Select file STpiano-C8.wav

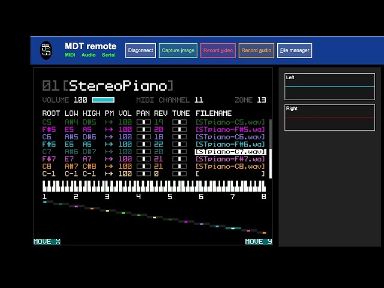click(230, 166)
